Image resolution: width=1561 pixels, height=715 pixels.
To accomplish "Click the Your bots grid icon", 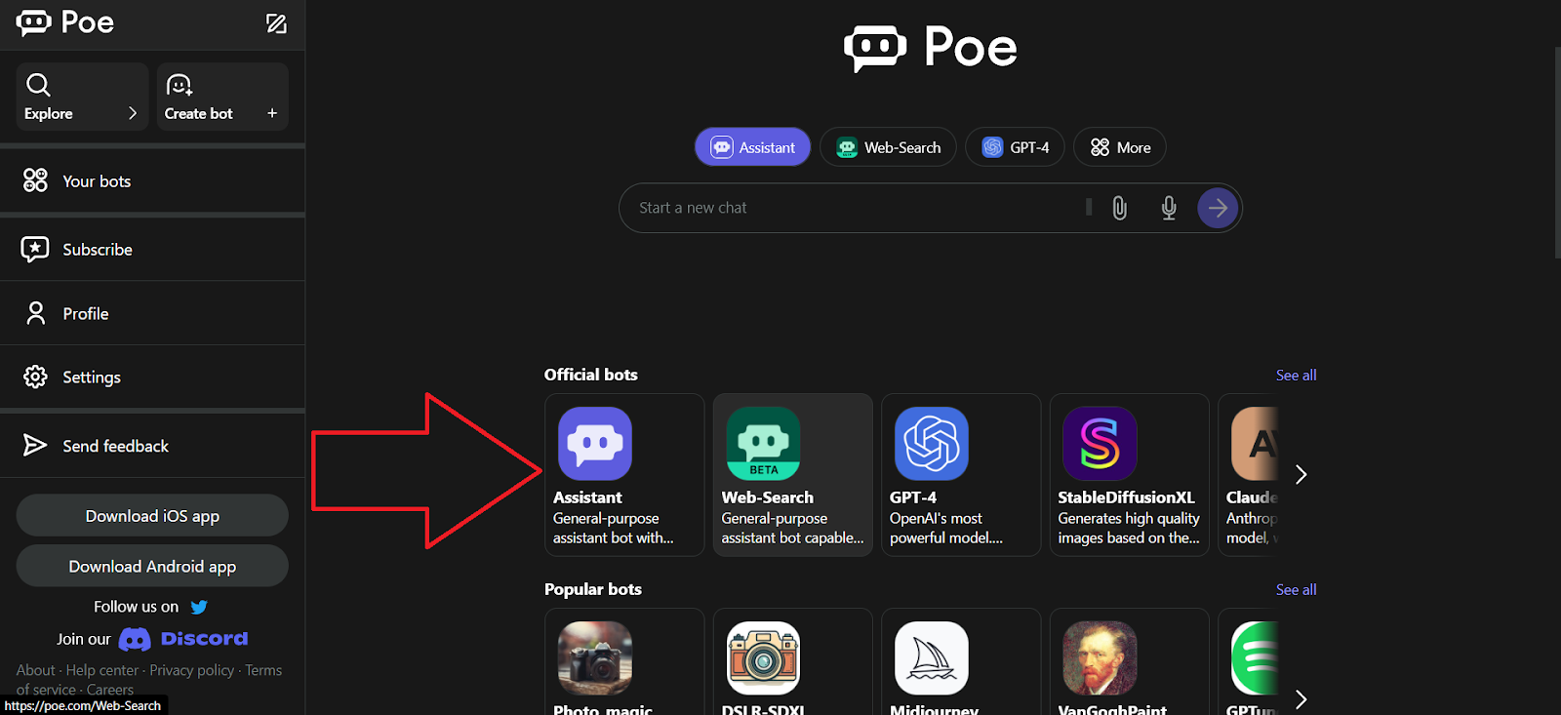I will [x=35, y=180].
